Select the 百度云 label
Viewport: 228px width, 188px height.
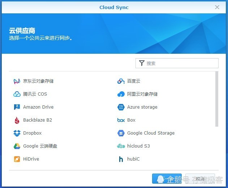click(x=134, y=81)
